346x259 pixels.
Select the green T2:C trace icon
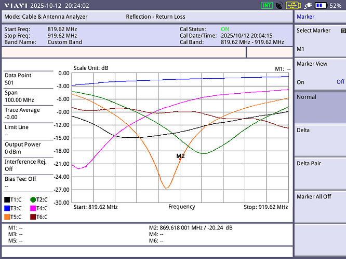tap(33, 199)
